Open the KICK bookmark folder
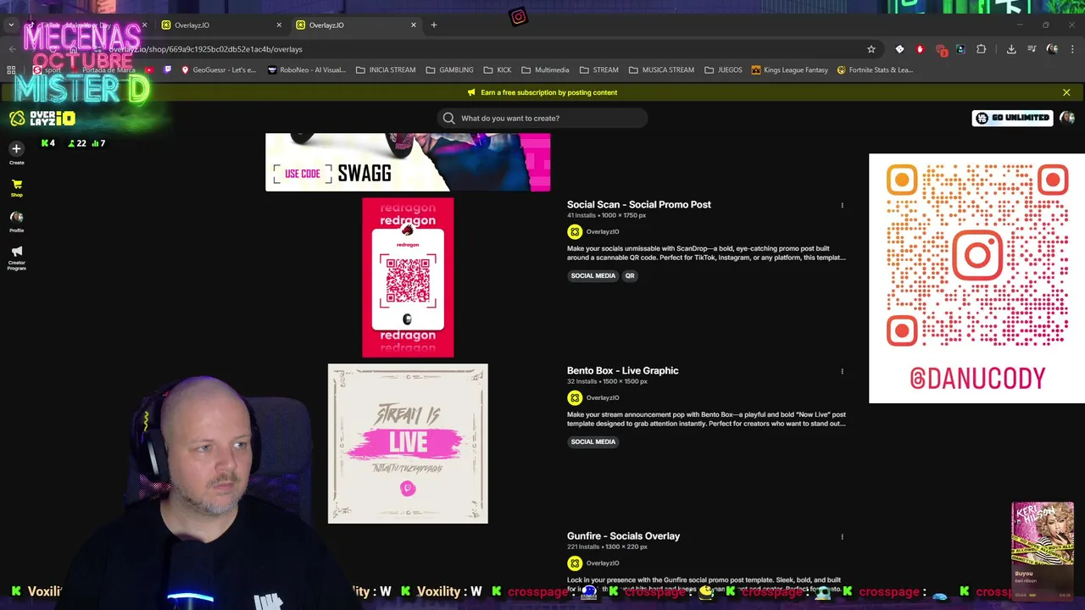The image size is (1085, 610). coord(498,69)
